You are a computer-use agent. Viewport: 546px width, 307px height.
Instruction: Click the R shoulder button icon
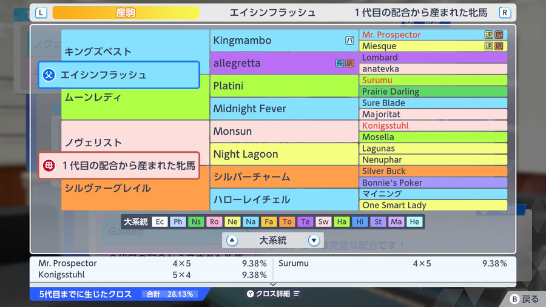pos(505,13)
